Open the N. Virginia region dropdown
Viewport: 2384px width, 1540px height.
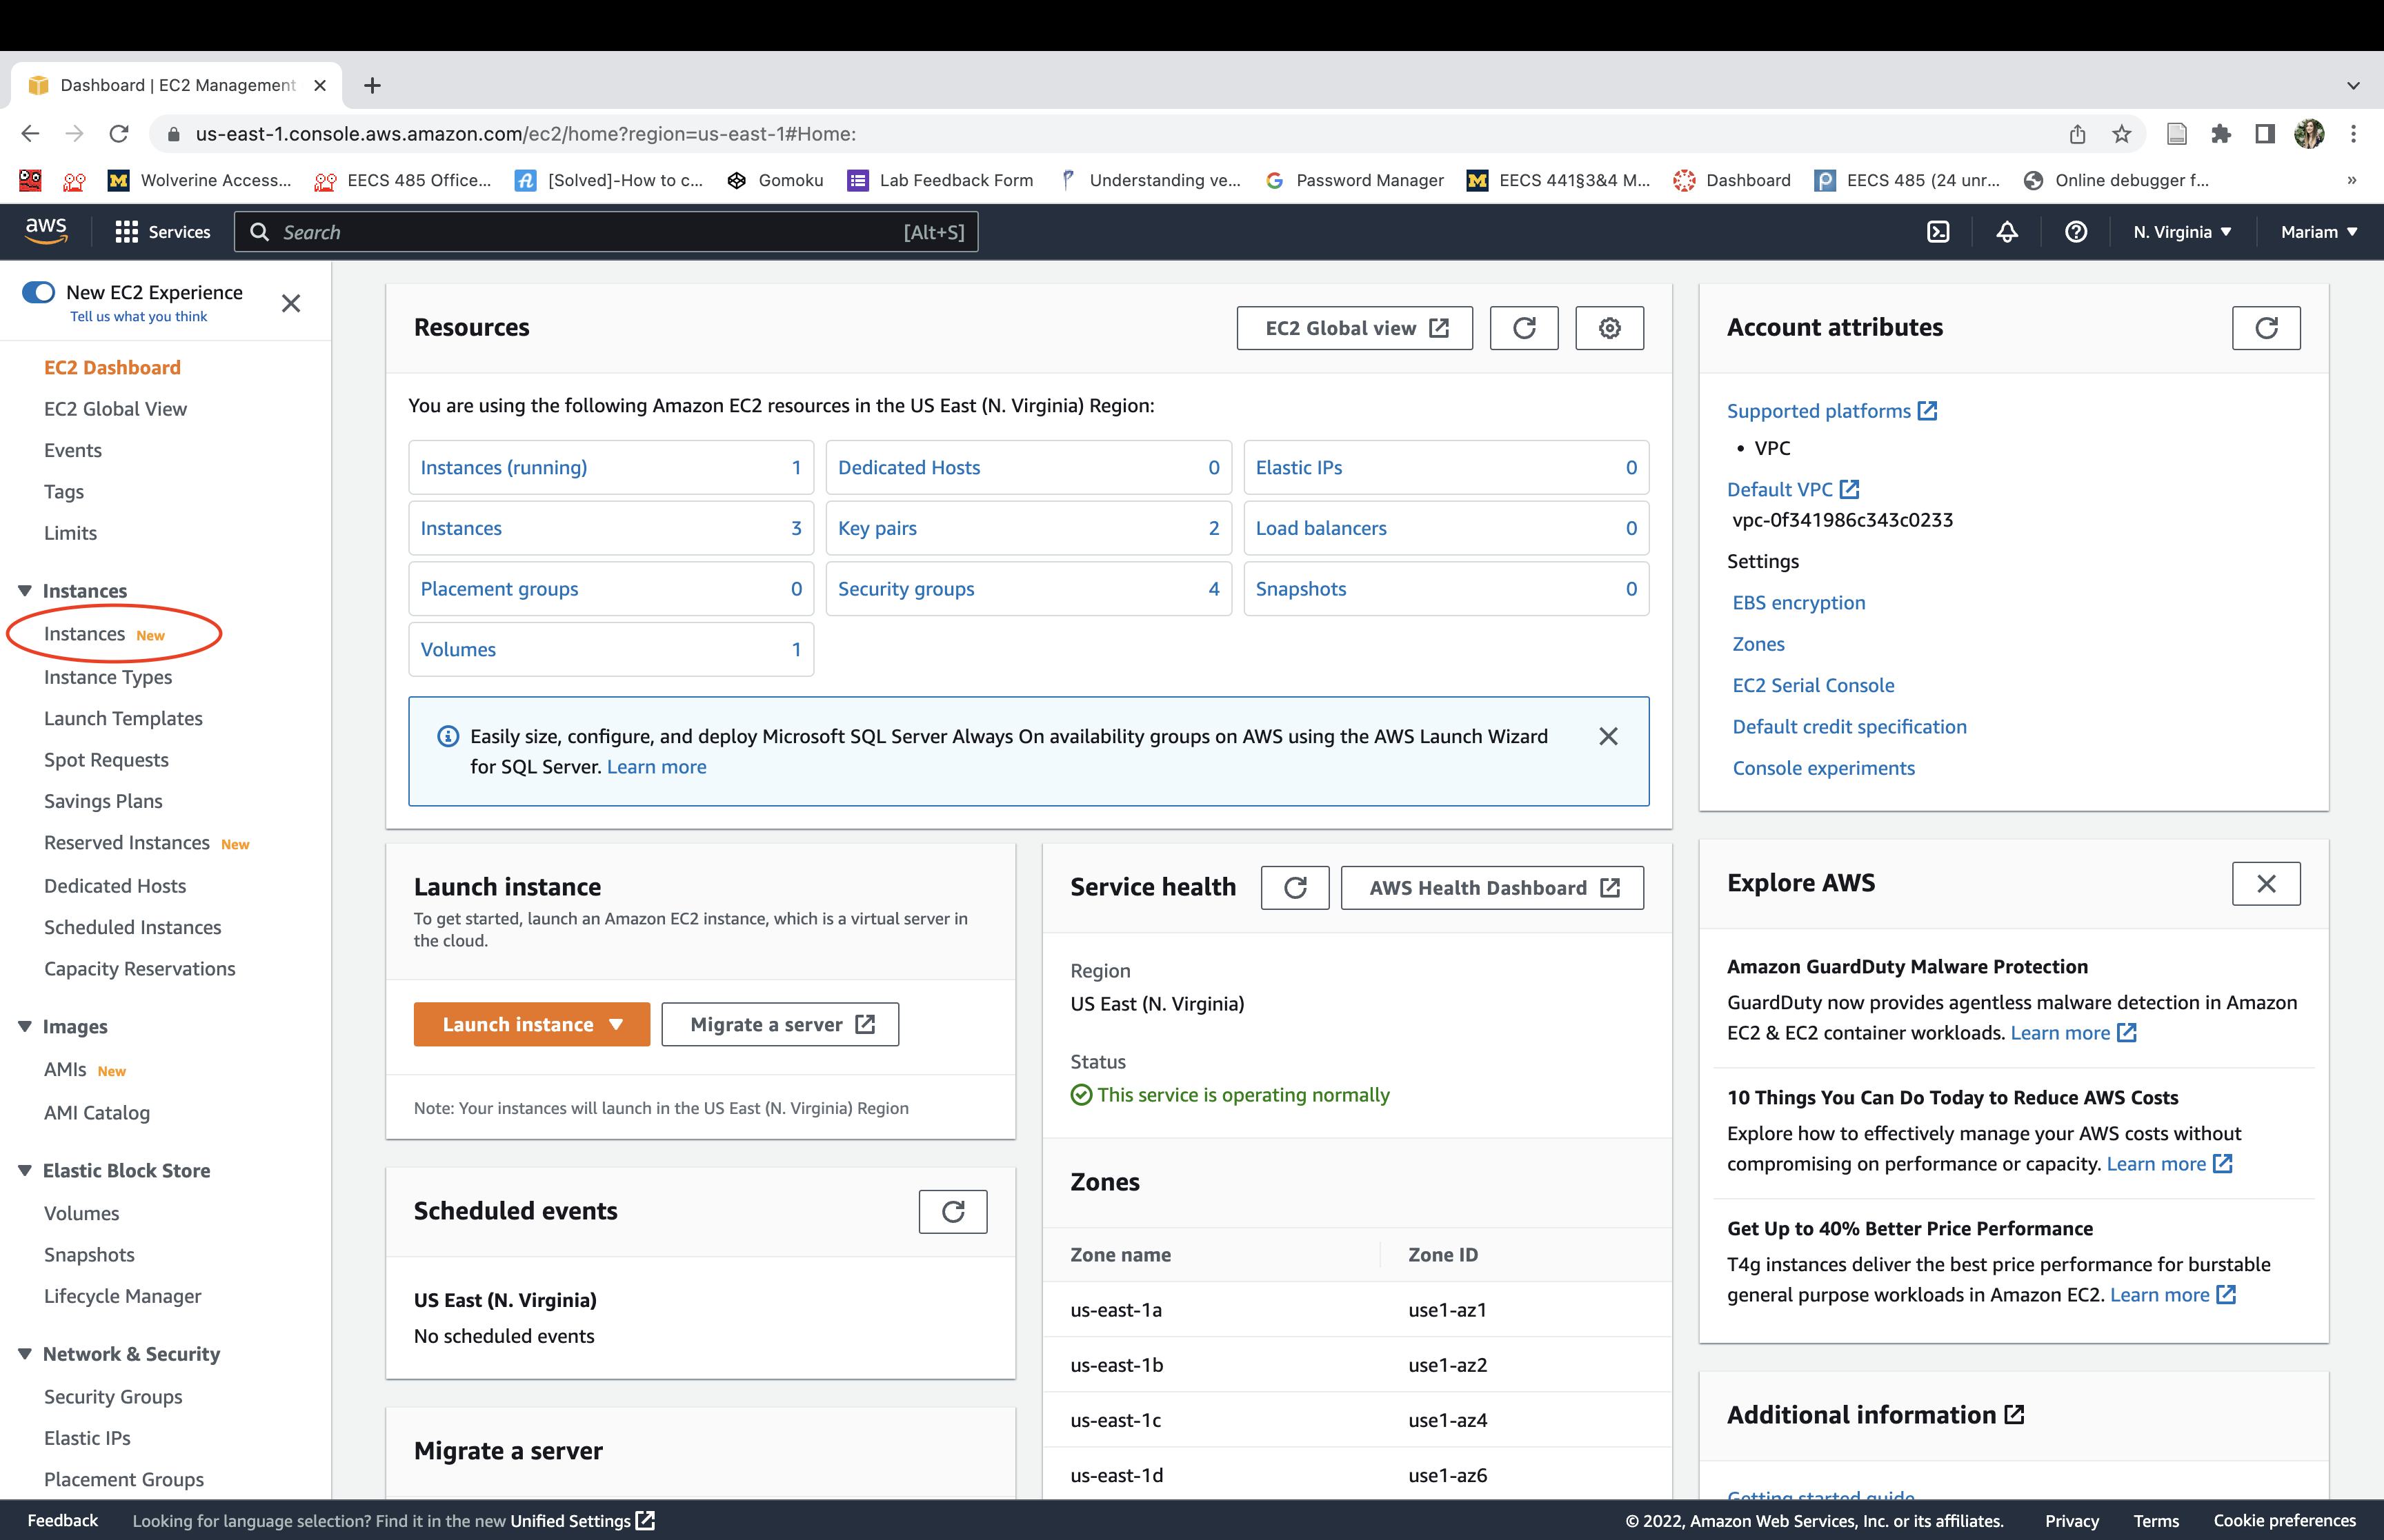point(2182,232)
